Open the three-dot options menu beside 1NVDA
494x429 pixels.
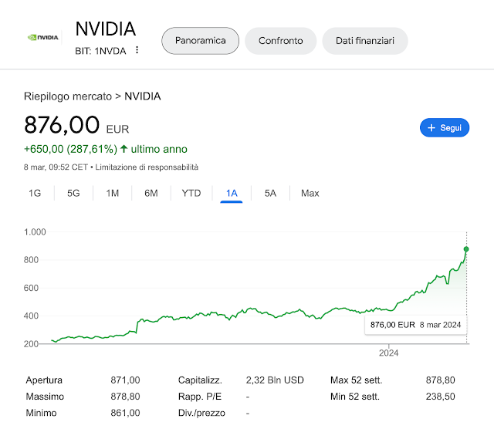click(x=137, y=50)
